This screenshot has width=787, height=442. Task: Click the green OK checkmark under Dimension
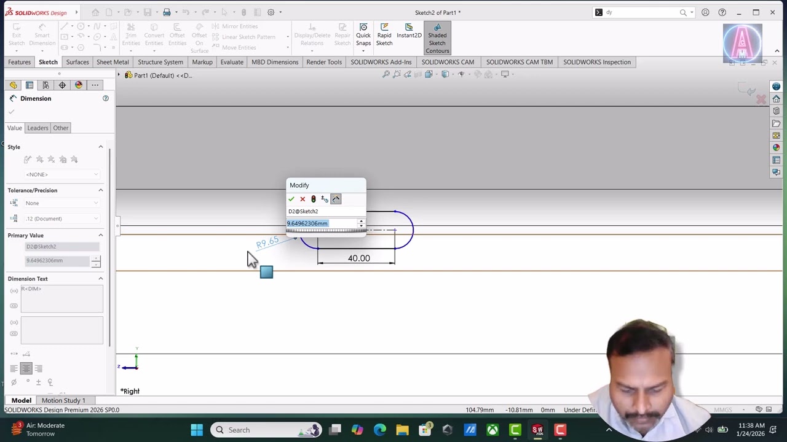[11, 112]
